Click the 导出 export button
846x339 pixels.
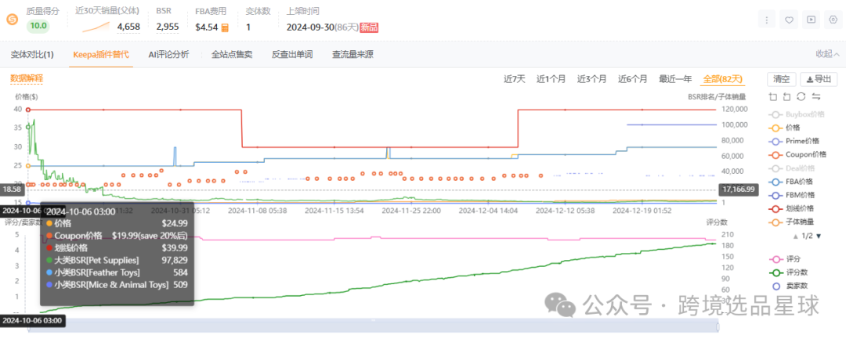click(x=819, y=79)
